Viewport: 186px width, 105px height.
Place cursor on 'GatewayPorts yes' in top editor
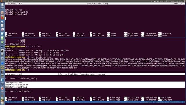point(13,10)
